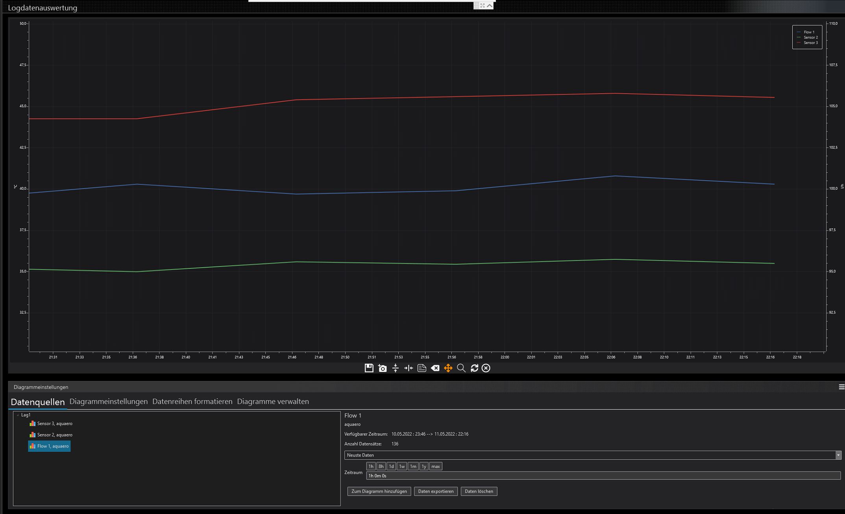Collapse the Lag1 tree node
The height and width of the screenshot is (514, 845).
coord(18,415)
